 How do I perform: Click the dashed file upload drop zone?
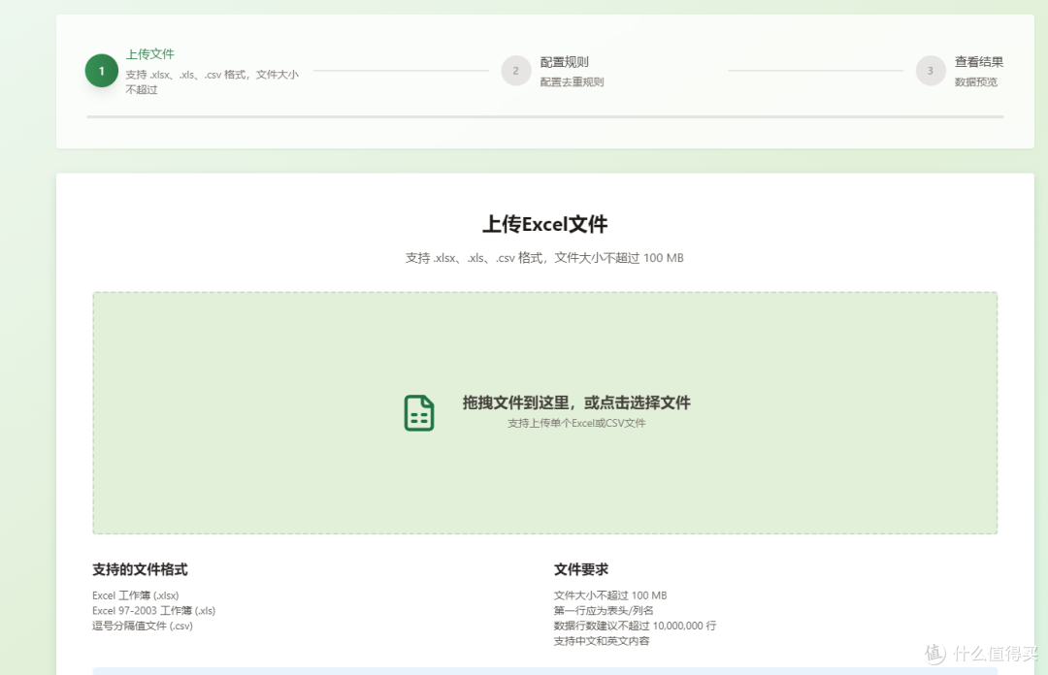click(x=544, y=412)
